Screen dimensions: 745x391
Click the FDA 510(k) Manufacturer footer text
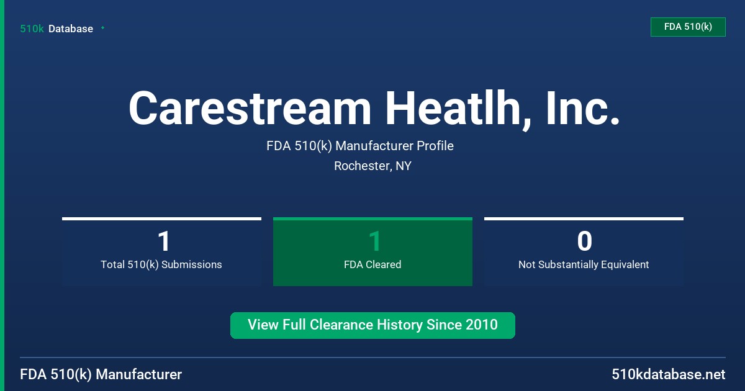tap(101, 375)
